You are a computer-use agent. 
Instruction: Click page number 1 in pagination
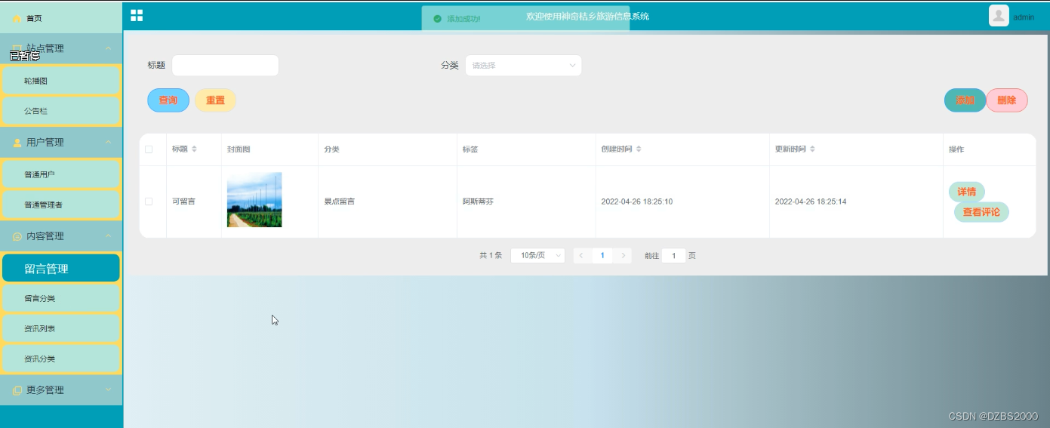602,256
